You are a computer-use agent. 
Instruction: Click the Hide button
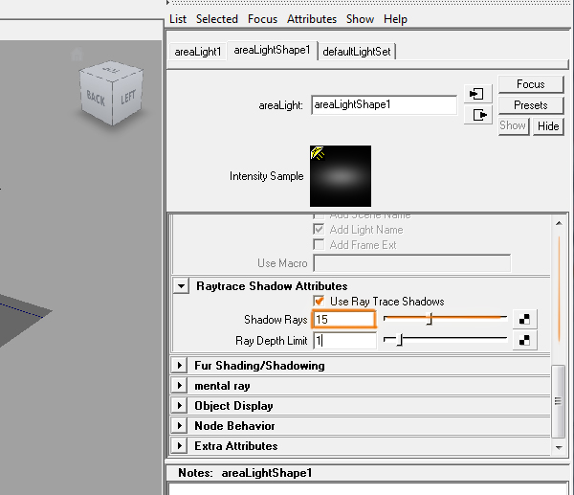coord(548,126)
